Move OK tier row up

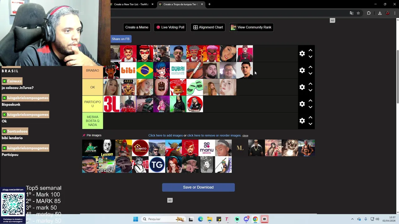[310, 84]
